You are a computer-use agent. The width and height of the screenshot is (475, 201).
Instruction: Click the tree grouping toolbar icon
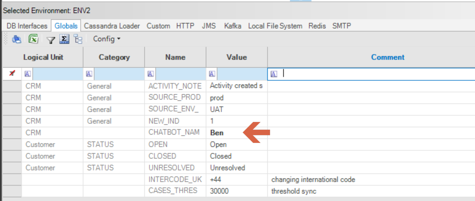tap(78, 39)
